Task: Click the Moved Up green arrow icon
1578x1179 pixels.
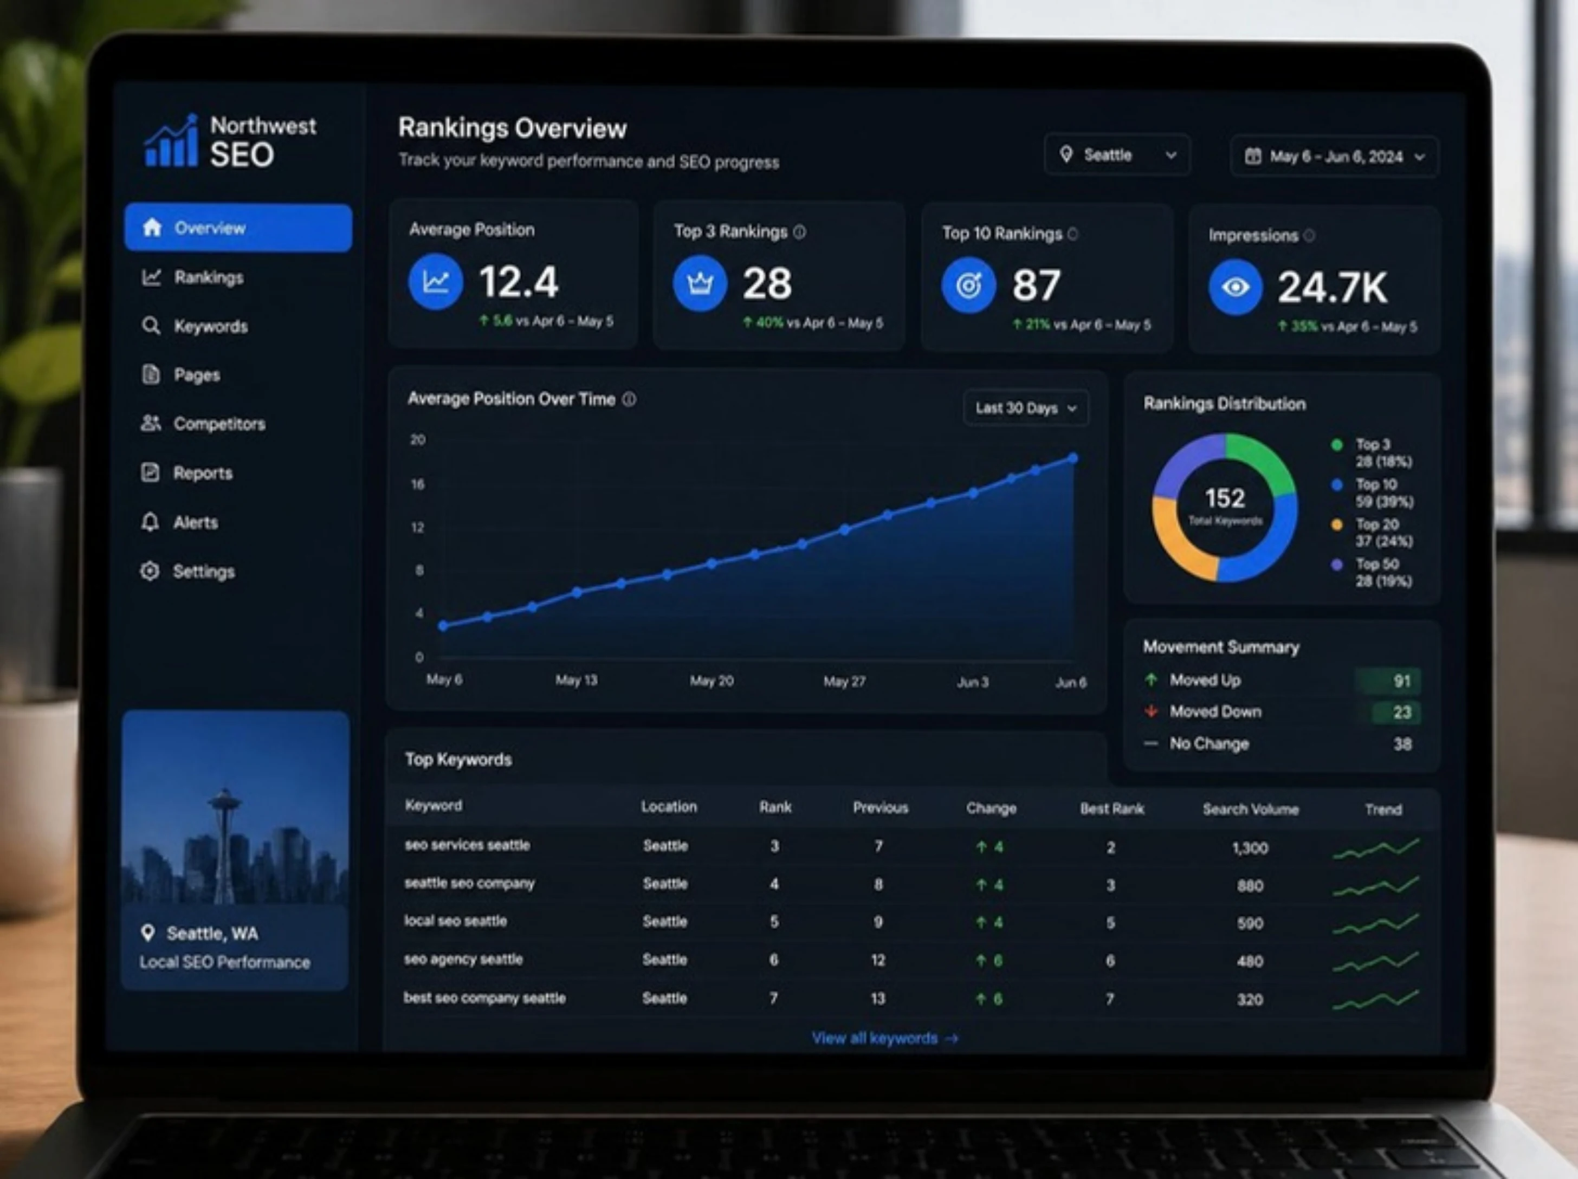Action: [1150, 680]
